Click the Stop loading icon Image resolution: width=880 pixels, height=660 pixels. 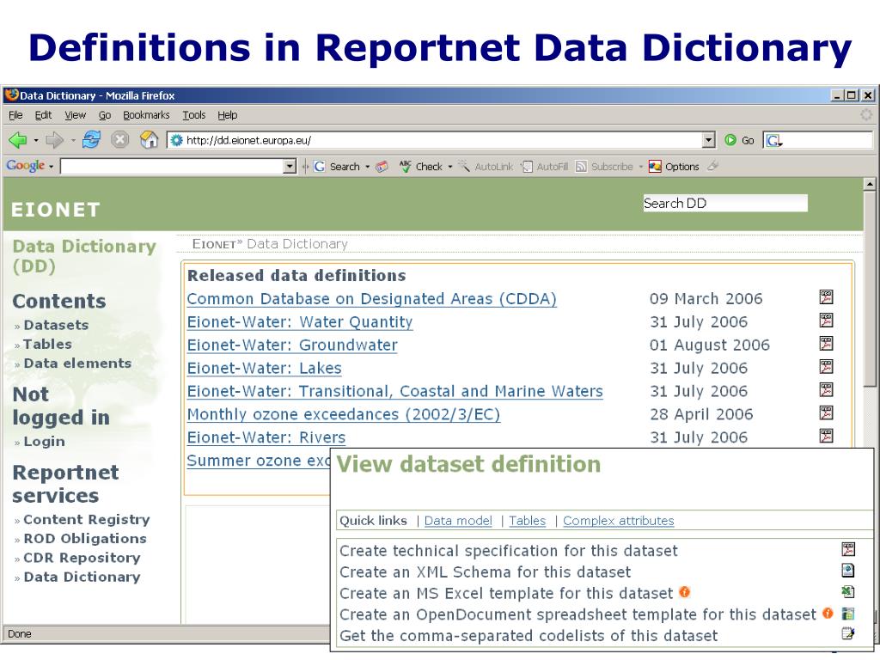pos(119,139)
